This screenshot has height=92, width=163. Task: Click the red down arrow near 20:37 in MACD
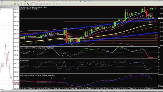click(51, 78)
